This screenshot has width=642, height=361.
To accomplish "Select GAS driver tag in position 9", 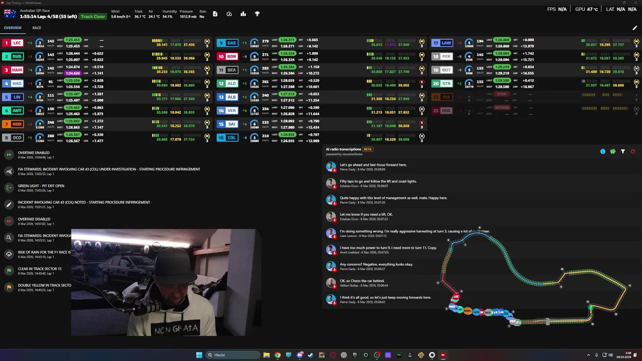I will (x=228, y=43).
